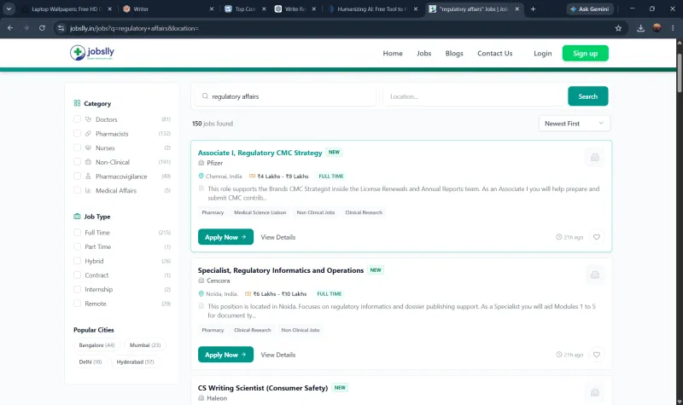The image size is (683, 405).
Task: Click Apply Now for the Pfizer job
Action: [x=225, y=237]
